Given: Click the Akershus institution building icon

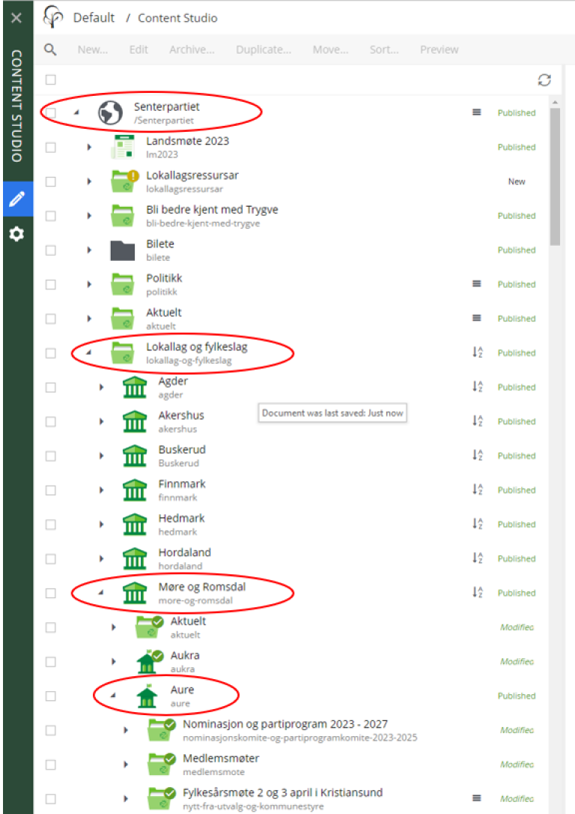Looking at the screenshot, I should [x=135, y=421].
